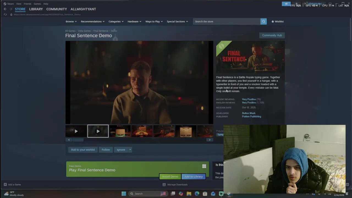352x198 pixels.
Task: Expand the Browse dropdown
Action: click(x=71, y=21)
